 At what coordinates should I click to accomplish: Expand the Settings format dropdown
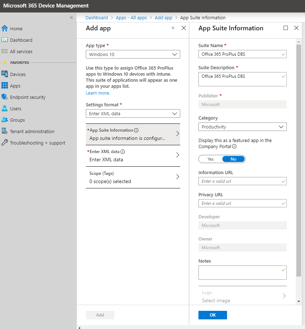(x=133, y=114)
